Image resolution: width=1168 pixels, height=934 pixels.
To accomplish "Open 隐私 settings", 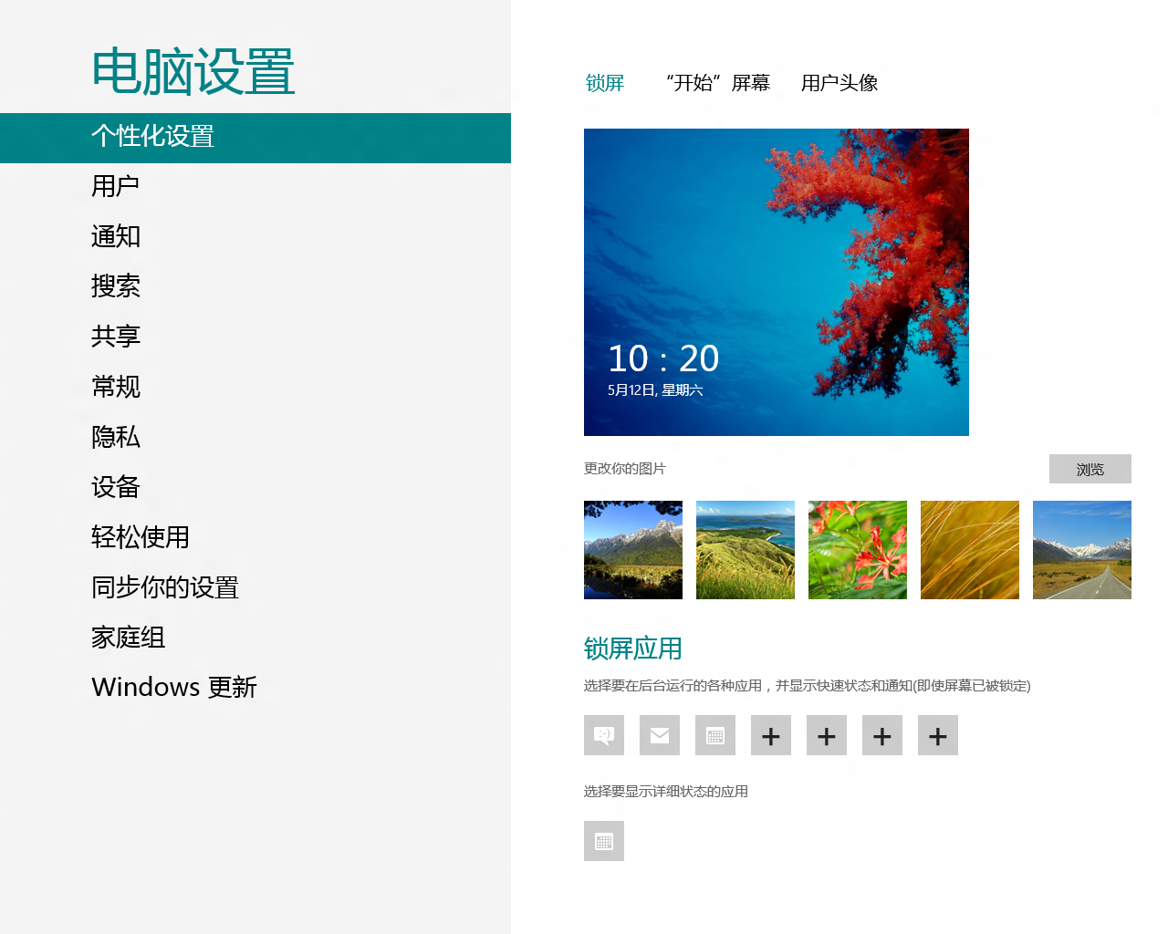I will click(255, 437).
